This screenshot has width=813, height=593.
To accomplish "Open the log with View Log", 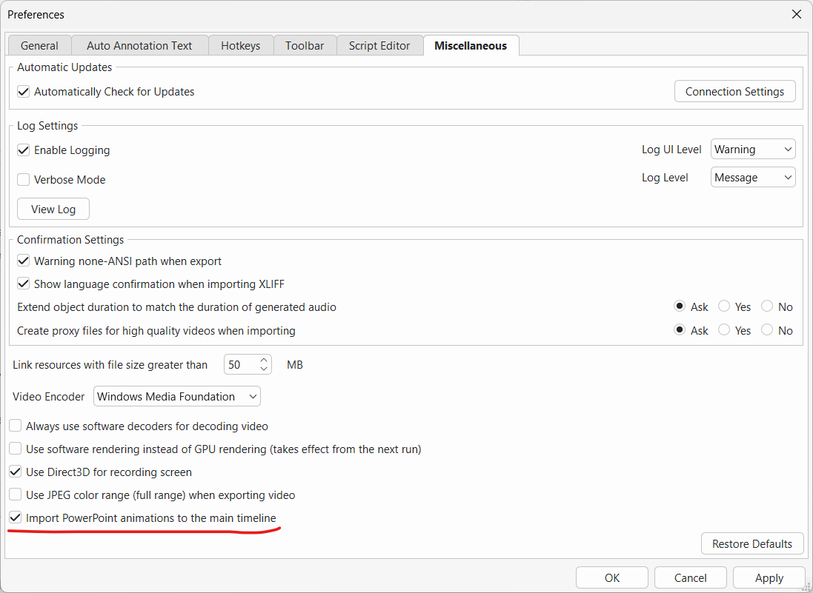I will pyautogui.click(x=53, y=210).
